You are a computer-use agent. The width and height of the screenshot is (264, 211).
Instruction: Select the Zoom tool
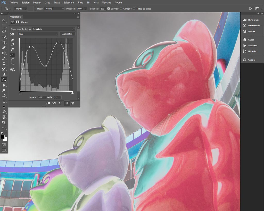(4, 122)
